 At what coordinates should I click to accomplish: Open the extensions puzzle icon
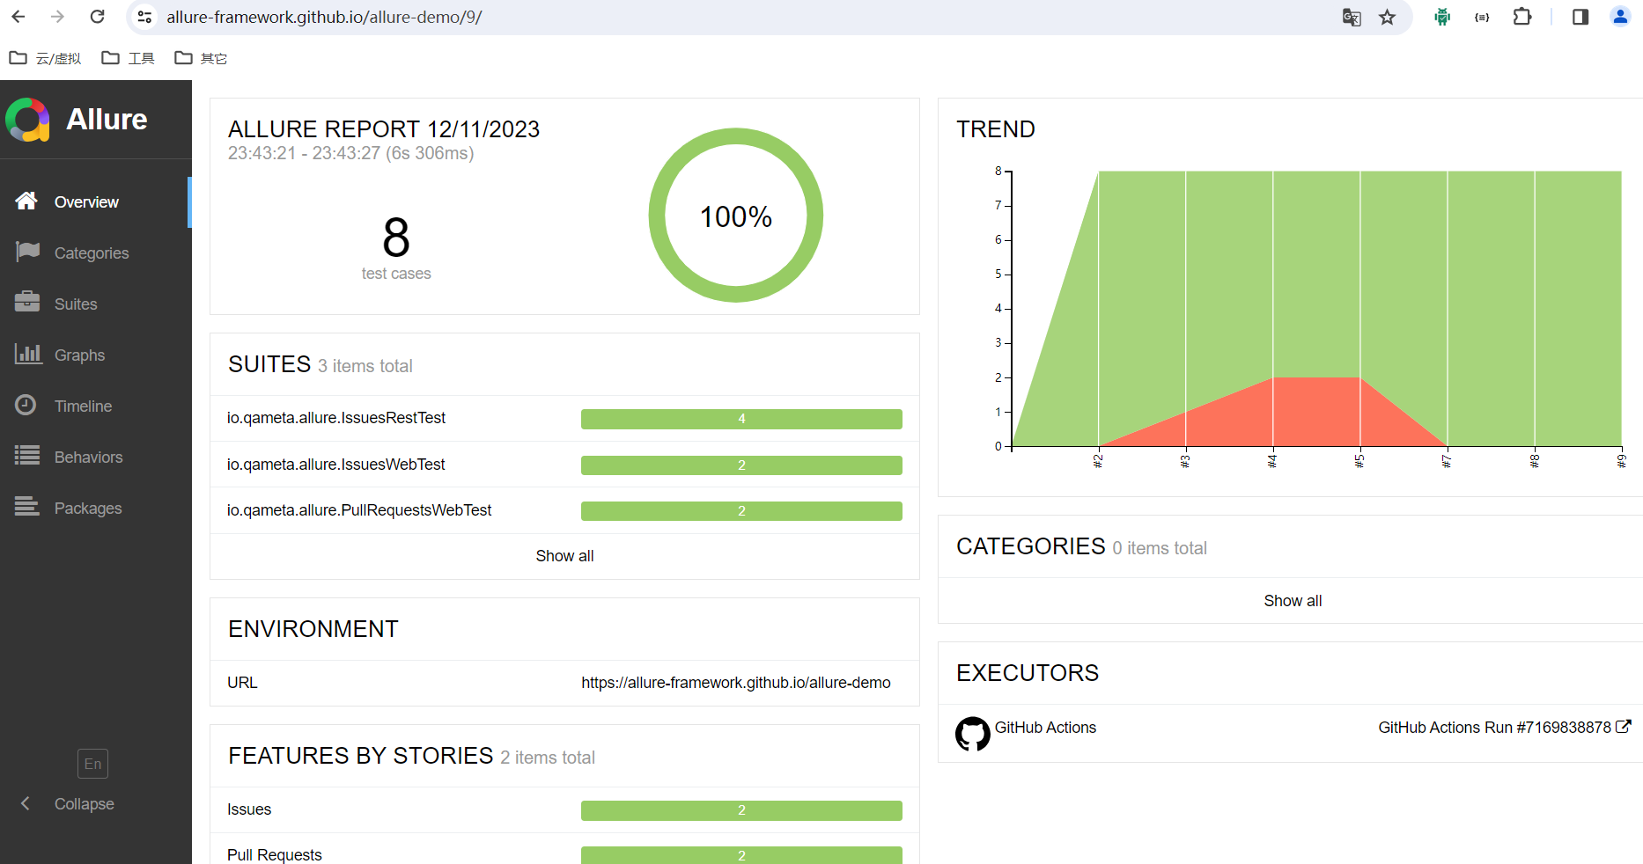pos(1522,17)
